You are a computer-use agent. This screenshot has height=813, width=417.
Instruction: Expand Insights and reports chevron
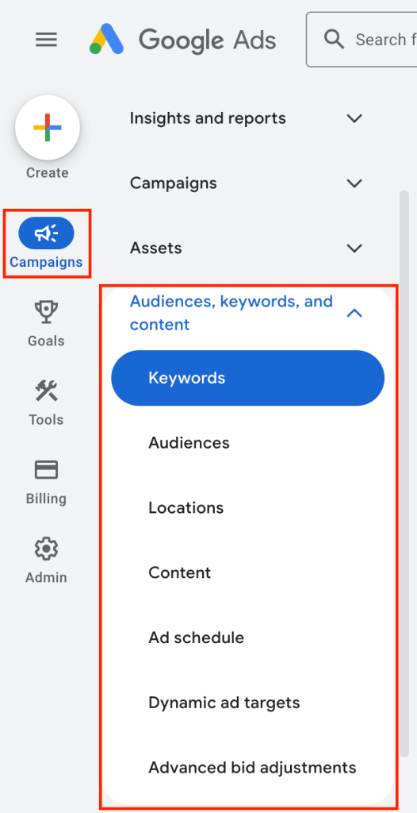[x=354, y=118]
